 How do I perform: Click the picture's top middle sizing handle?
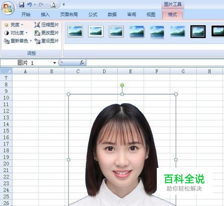coord(122,94)
